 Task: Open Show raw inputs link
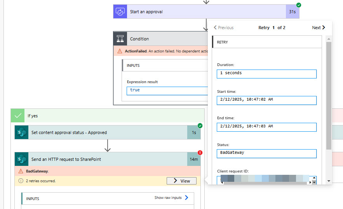click(x=171, y=198)
